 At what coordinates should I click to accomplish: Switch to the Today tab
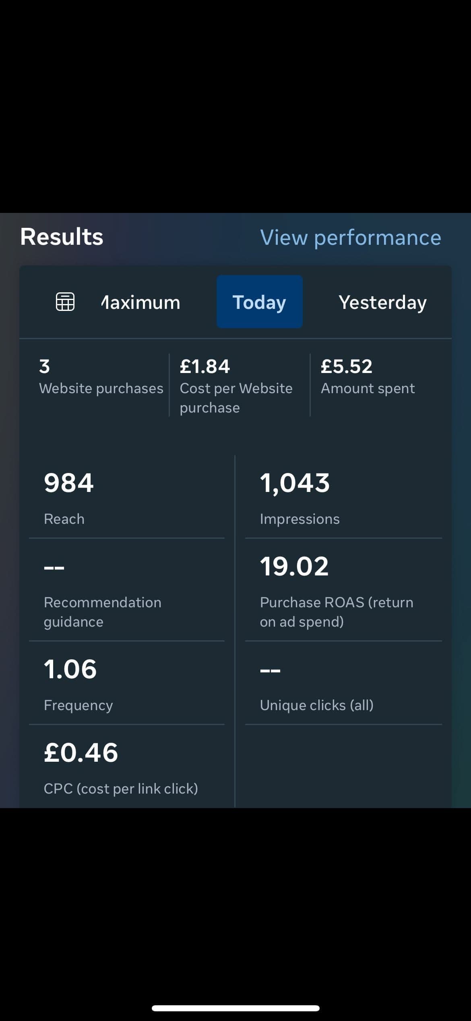(x=259, y=302)
